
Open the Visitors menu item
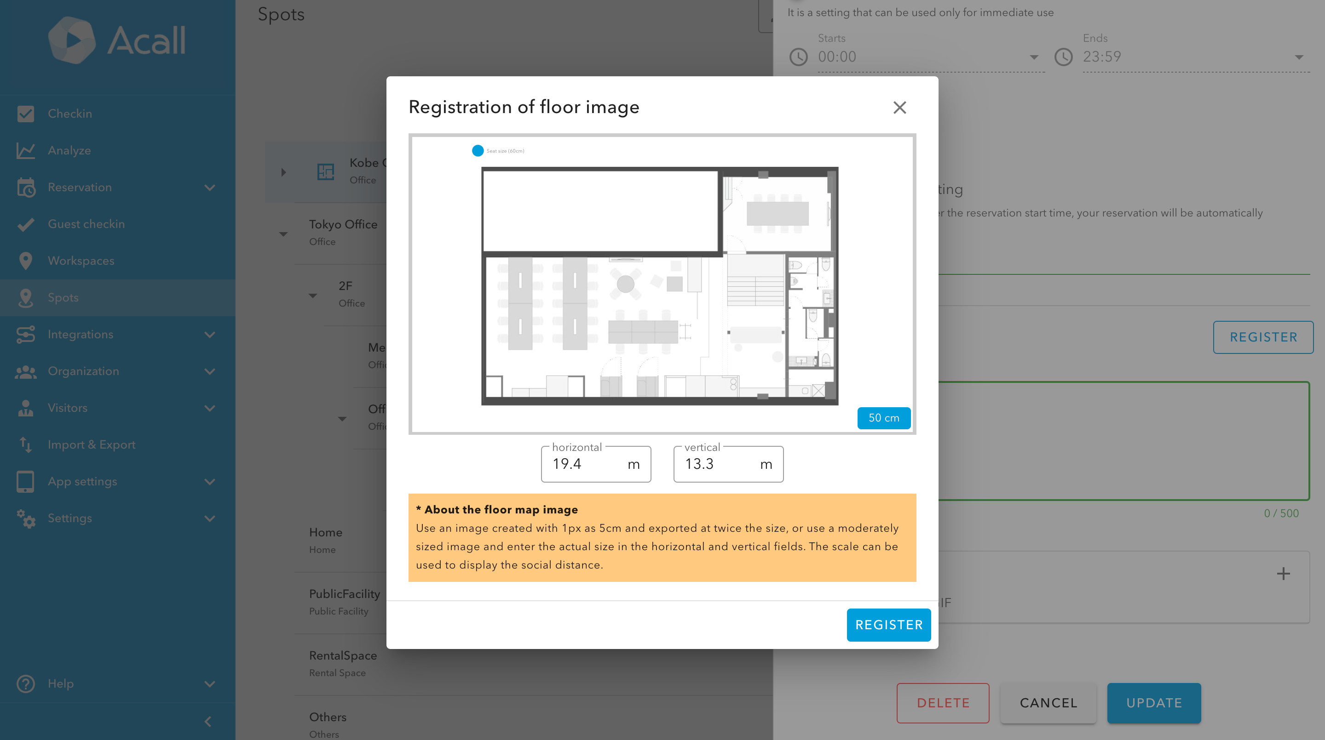67,408
